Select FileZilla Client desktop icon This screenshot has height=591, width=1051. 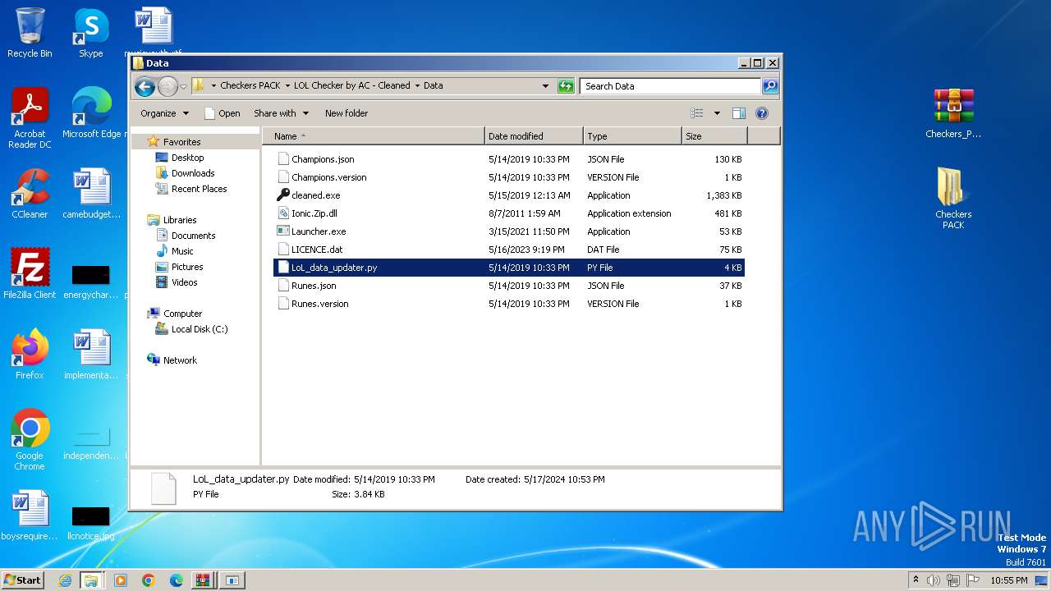pos(30,275)
